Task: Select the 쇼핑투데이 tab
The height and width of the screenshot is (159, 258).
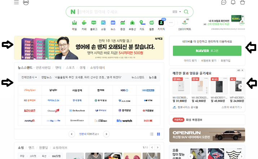Action: pos(97,68)
